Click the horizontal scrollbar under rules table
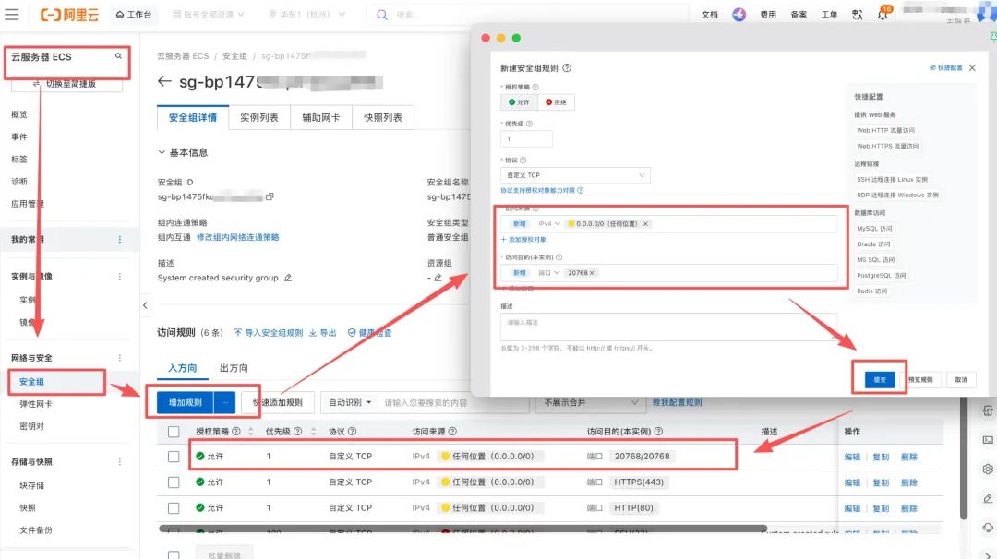 pos(462,529)
